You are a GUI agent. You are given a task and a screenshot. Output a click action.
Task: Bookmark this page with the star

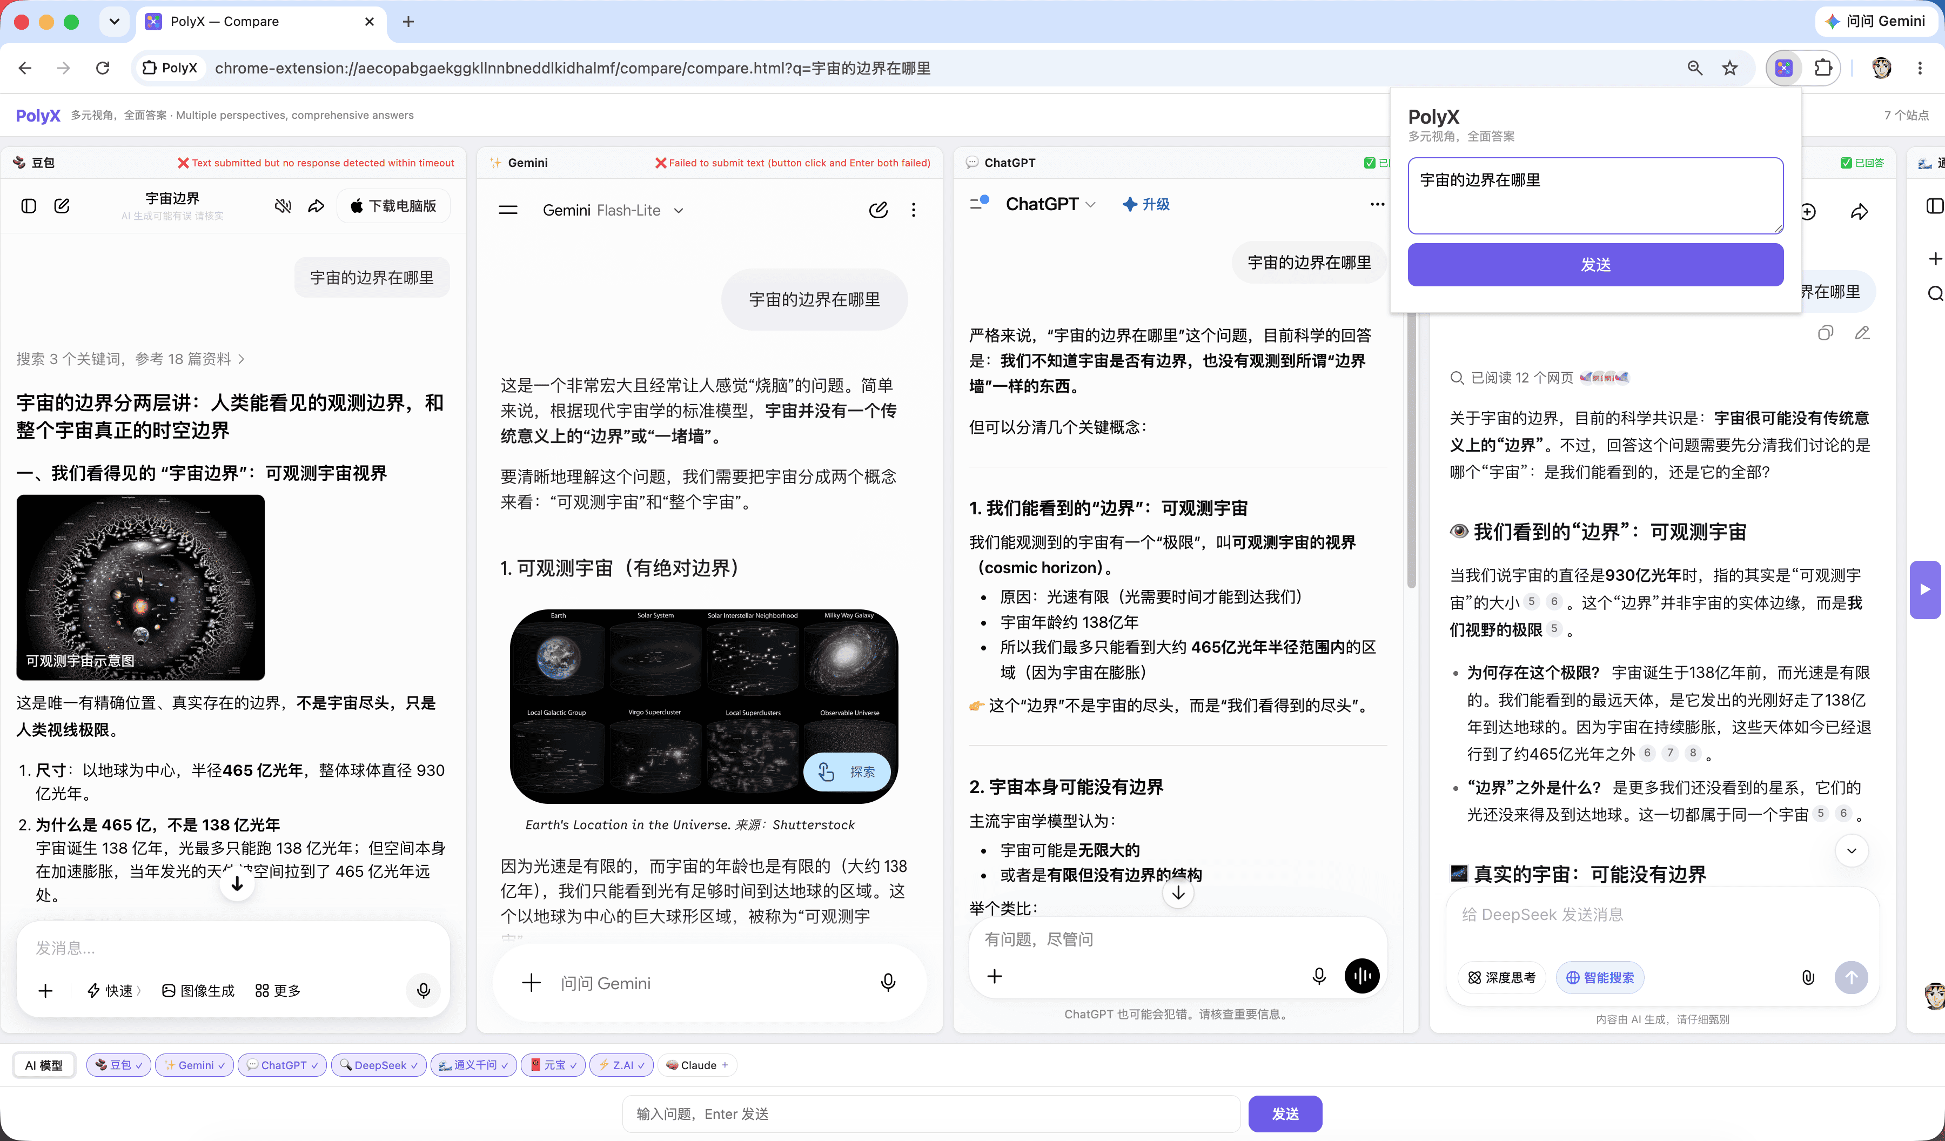coord(1729,68)
